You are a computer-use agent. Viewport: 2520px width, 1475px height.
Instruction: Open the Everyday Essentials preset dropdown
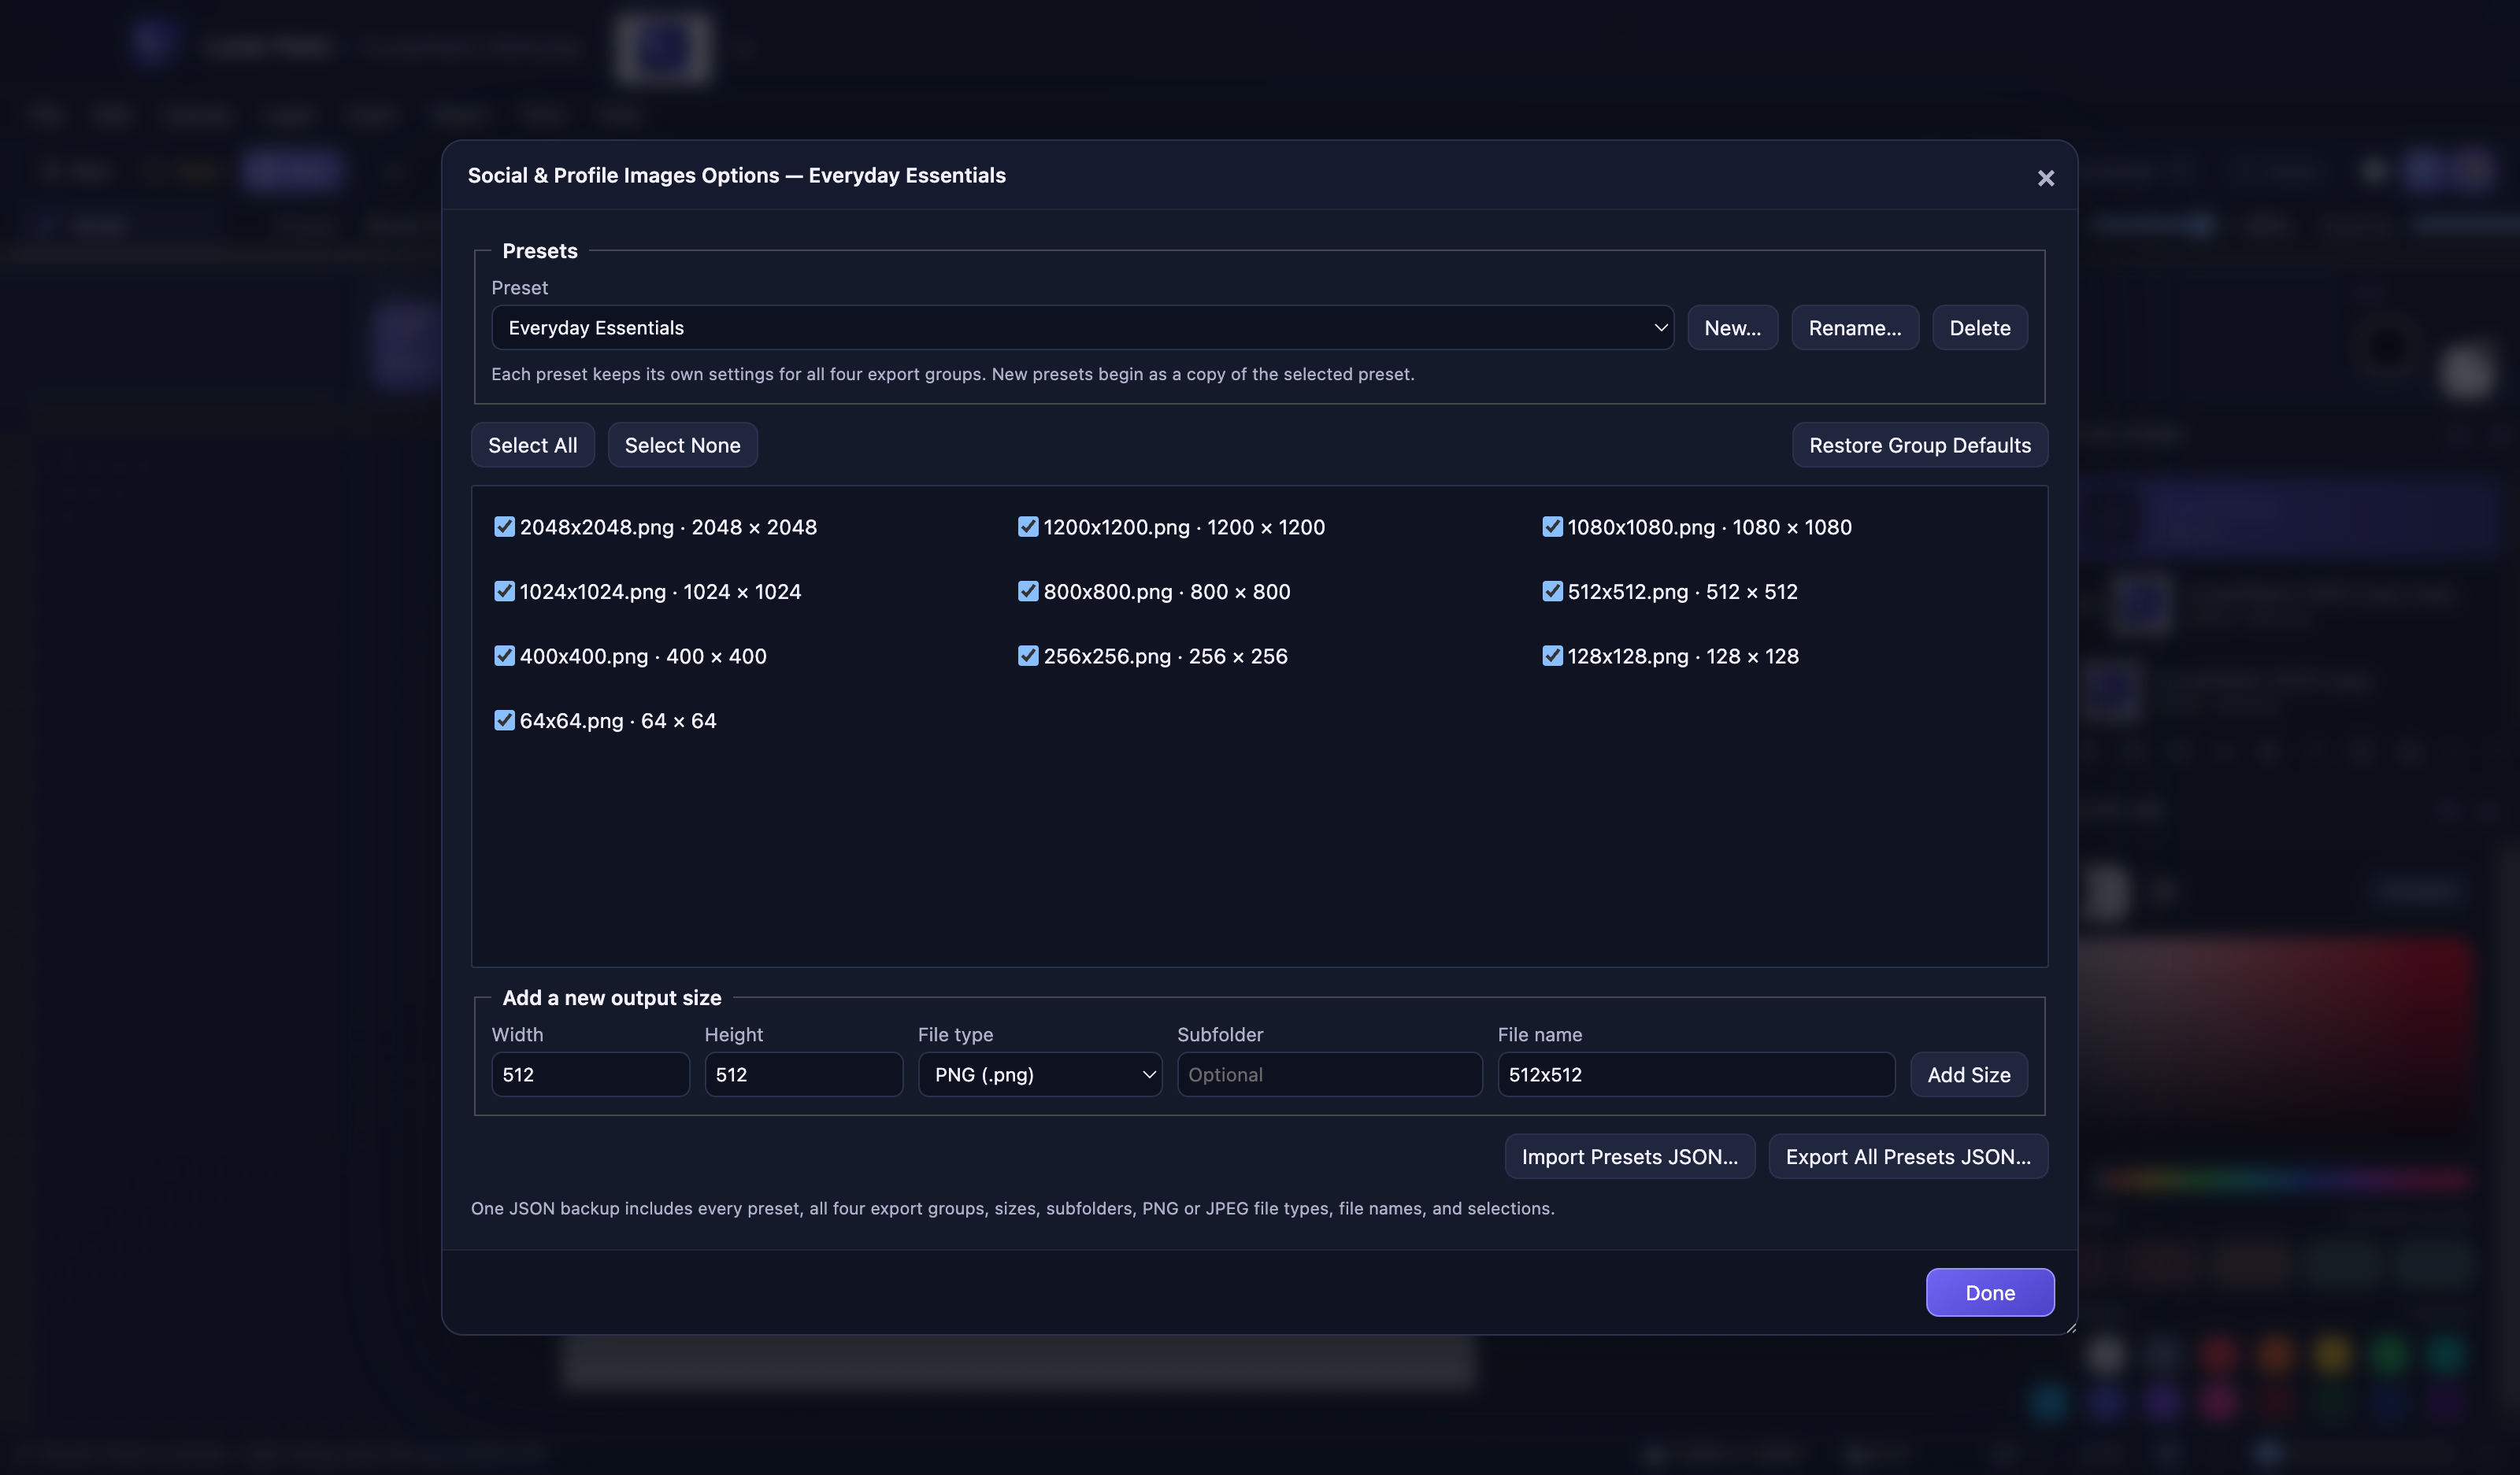(1082, 327)
